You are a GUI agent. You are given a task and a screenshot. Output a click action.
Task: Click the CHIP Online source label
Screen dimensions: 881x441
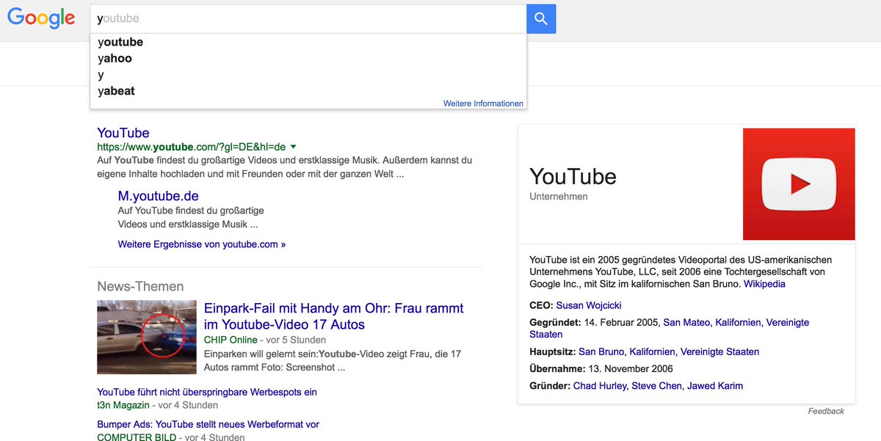[x=231, y=340]
